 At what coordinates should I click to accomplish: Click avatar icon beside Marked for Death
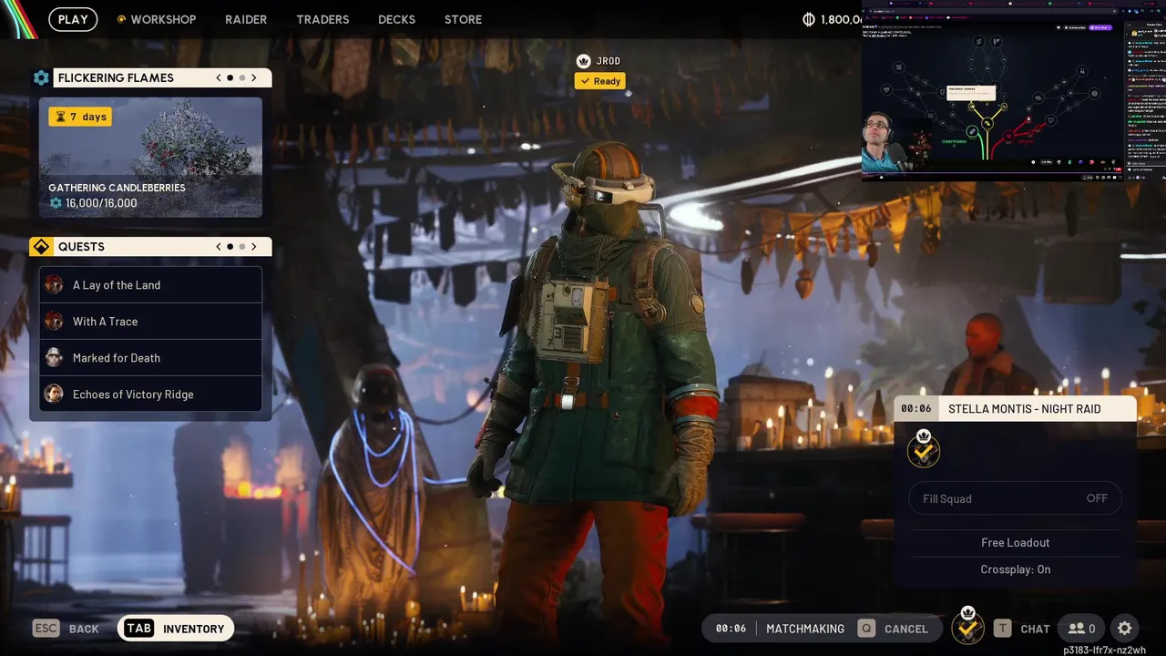(55, 358)
